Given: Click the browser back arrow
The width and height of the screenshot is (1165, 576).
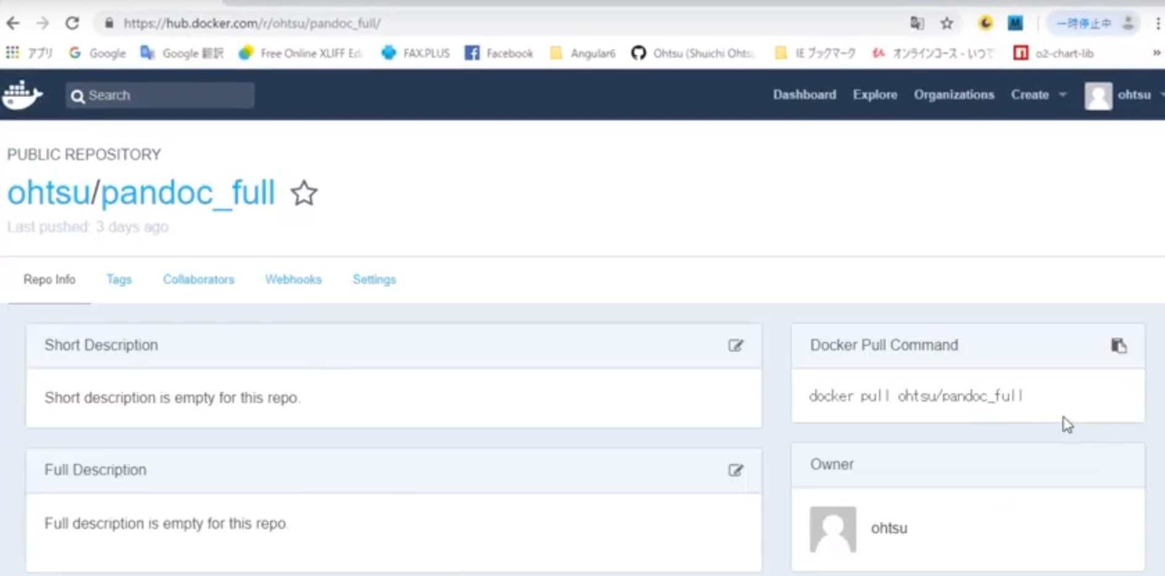Looking at the screenshot, I should [13, 23].
